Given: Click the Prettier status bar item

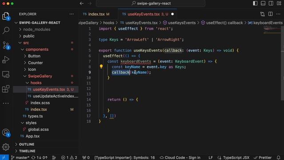Looking at the screenshot, I should [263, 157].
